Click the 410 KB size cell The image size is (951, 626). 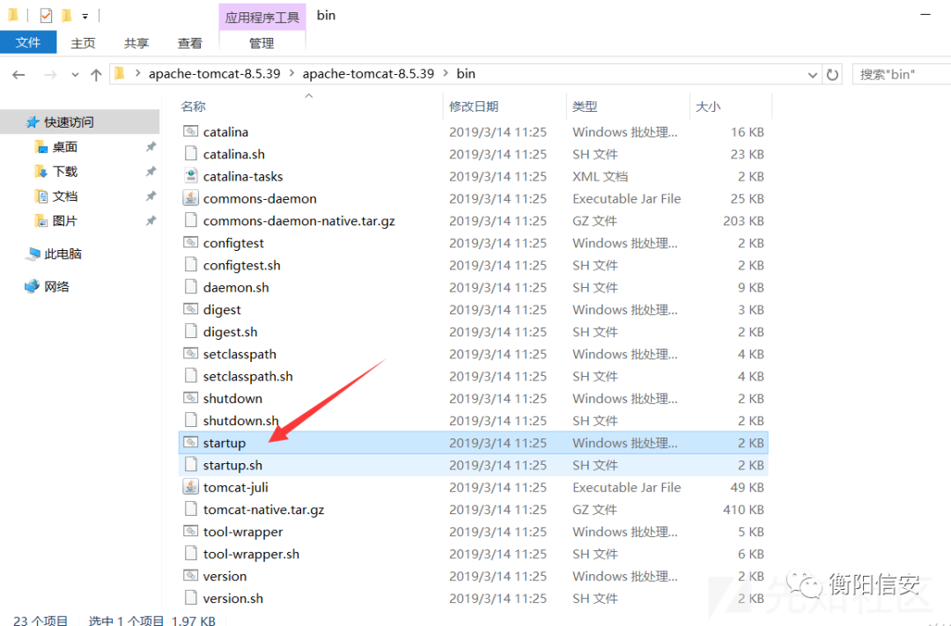pyautogui.click(x=743, y=510)
